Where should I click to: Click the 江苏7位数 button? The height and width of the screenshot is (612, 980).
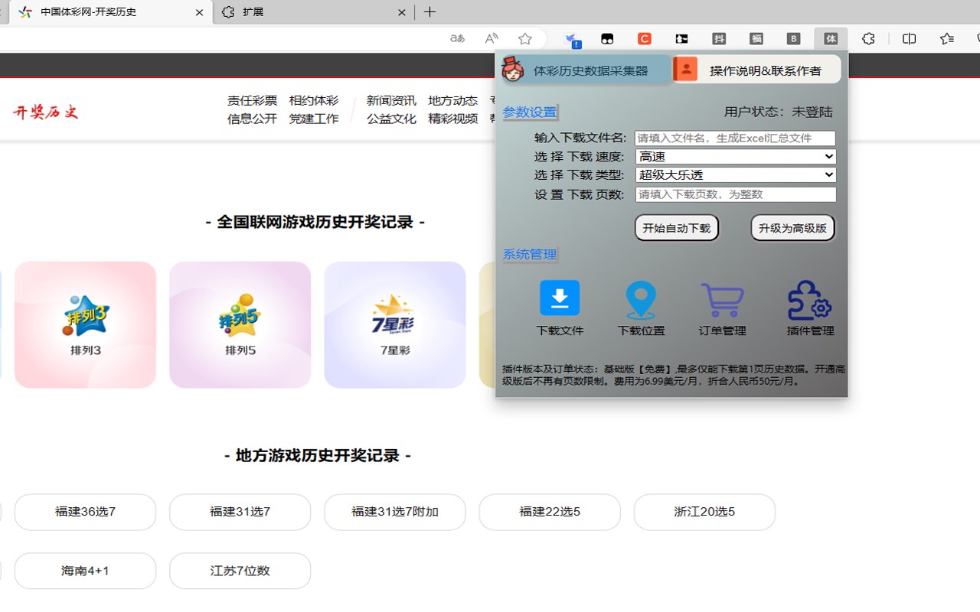(x=240, y=571)
